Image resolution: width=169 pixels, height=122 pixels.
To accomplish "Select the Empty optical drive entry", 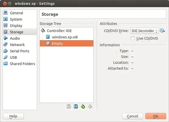I will [x=66, y=43].
